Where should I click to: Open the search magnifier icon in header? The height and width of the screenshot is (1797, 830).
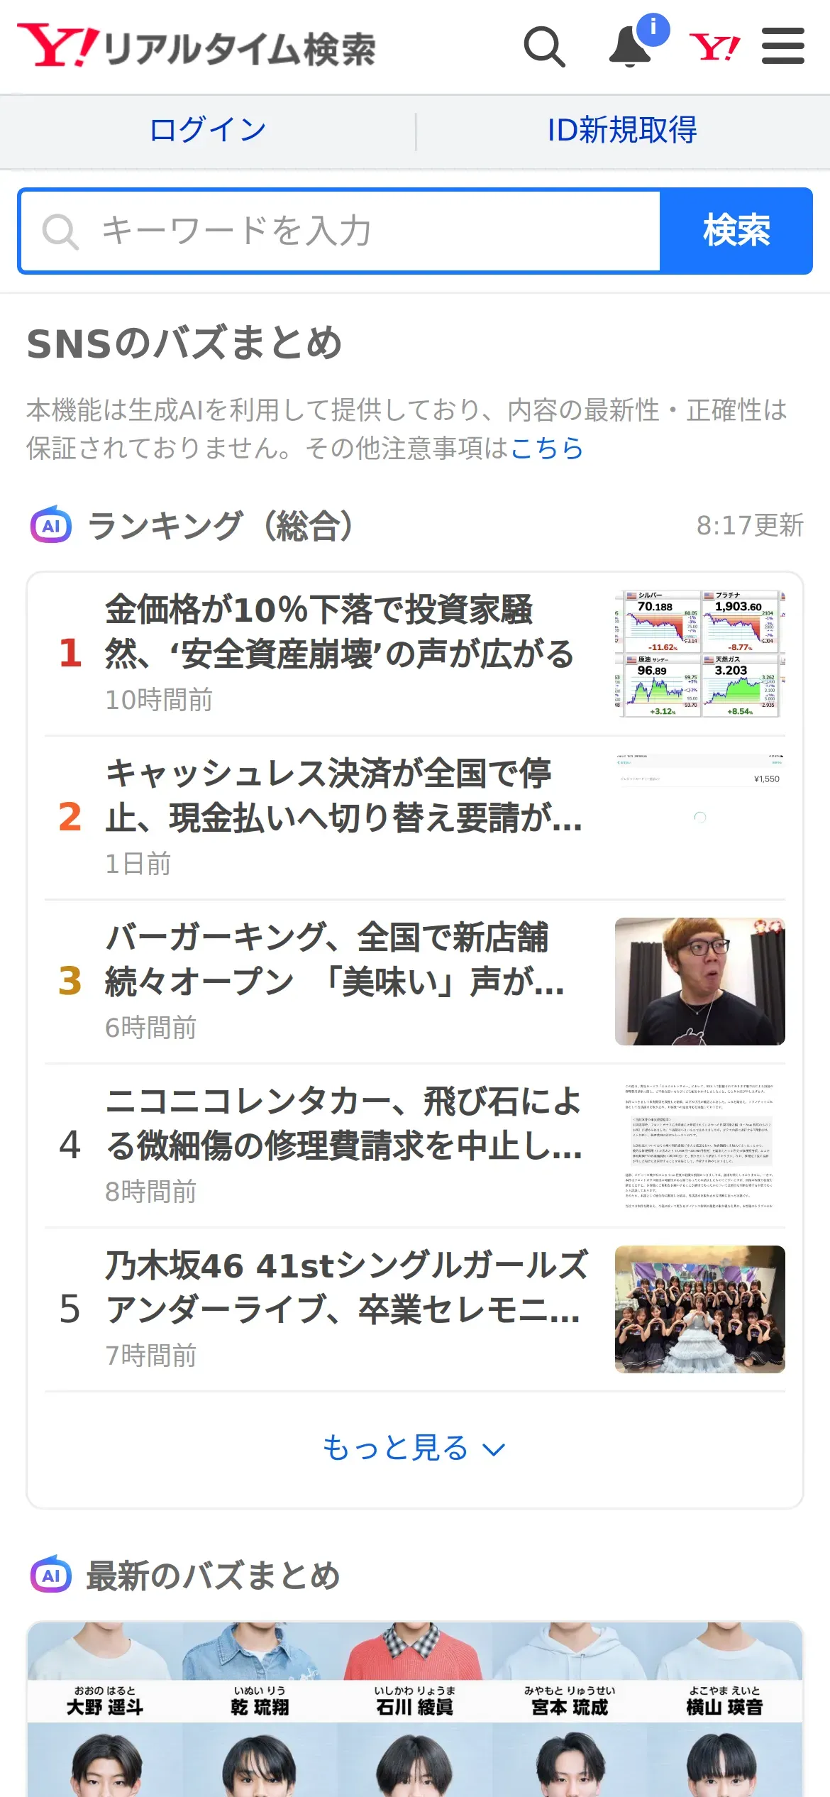click(x=545, y=47)
